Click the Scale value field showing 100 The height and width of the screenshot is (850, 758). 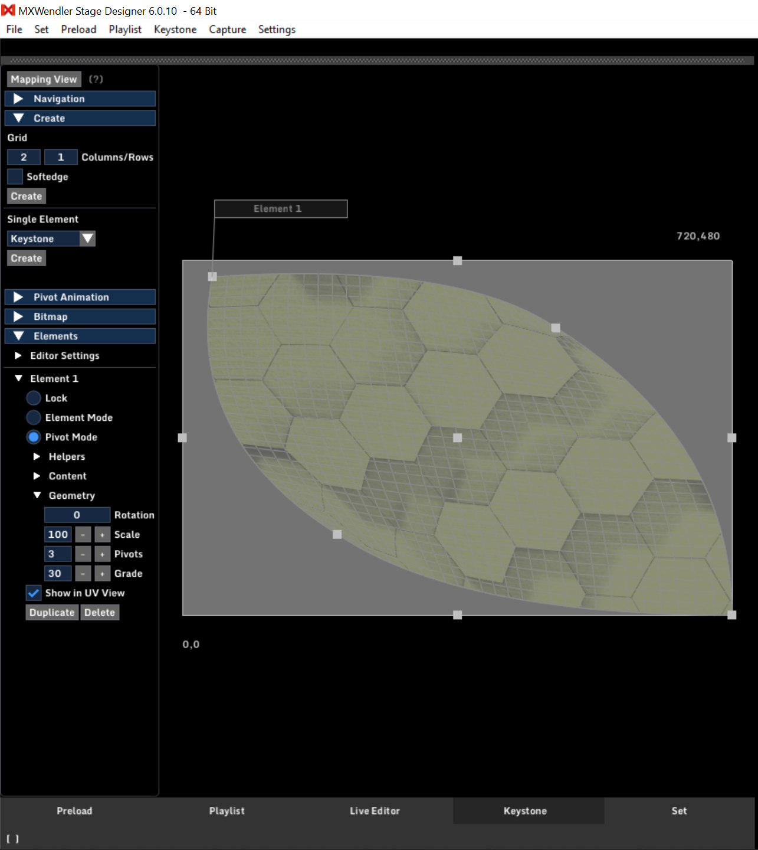coord(58,534)
